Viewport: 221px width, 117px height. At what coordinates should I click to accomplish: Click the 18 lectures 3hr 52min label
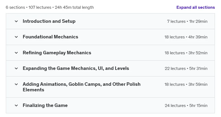[x=186, y=53]
